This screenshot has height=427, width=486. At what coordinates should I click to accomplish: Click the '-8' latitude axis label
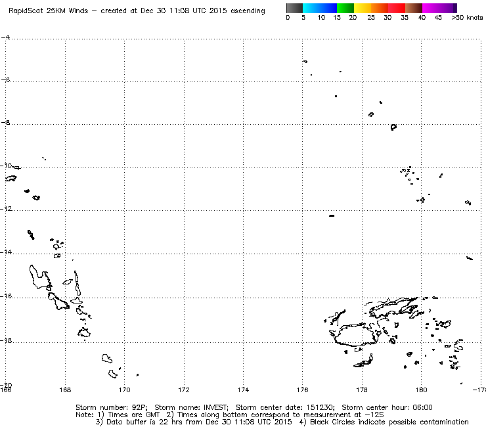point(5,122)
